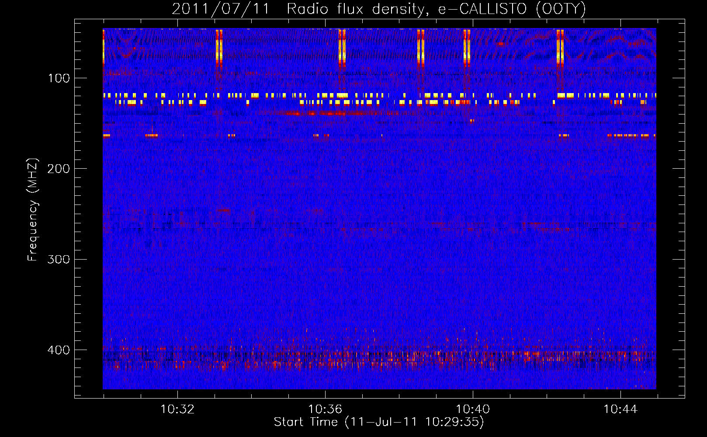Click the 200 frequency tick label
The height and width of the screenshot is (437, 707).
coord(59,169)
